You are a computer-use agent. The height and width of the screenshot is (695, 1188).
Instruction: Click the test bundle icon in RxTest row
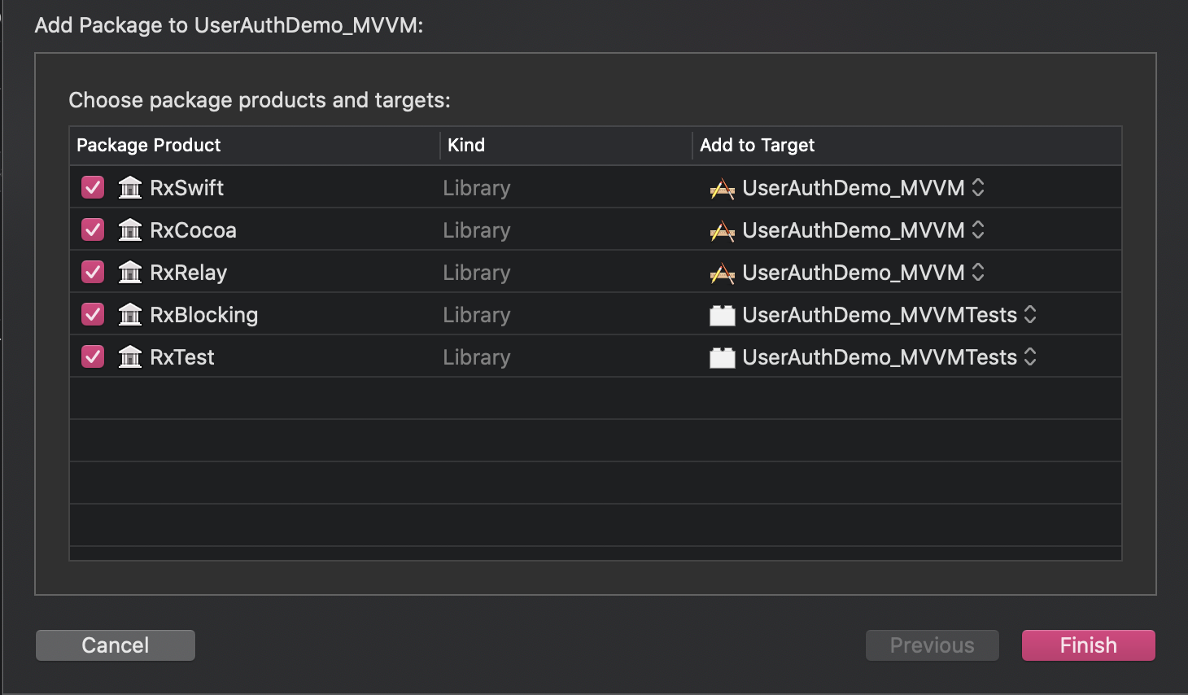click(x=723, y=358)
